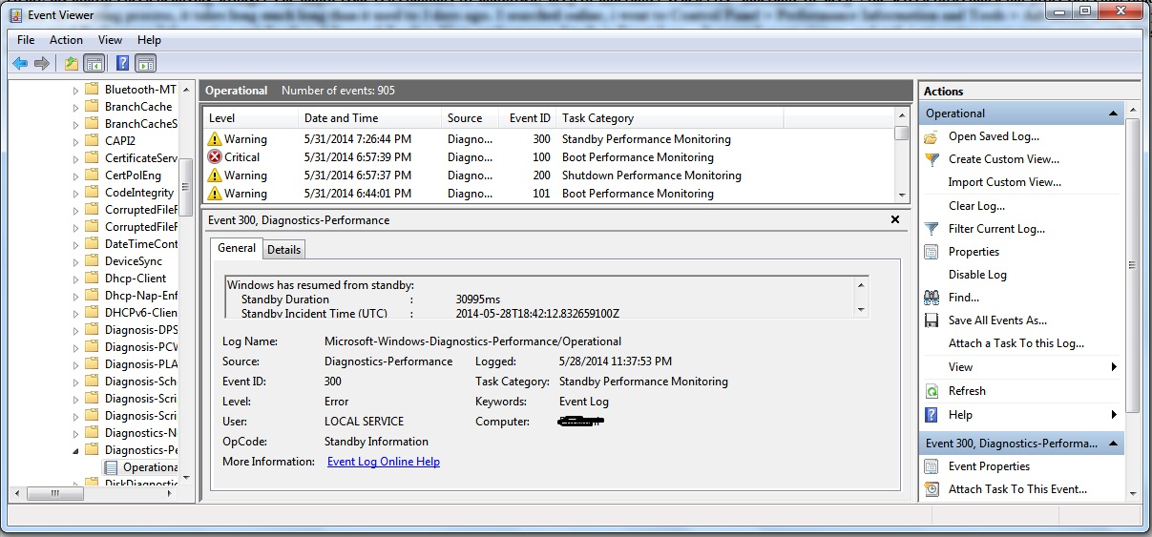This screenshot has height=537, width=1152.
Task: Collapse the Event 300 actions section
Action: [x=1113, y=444]
